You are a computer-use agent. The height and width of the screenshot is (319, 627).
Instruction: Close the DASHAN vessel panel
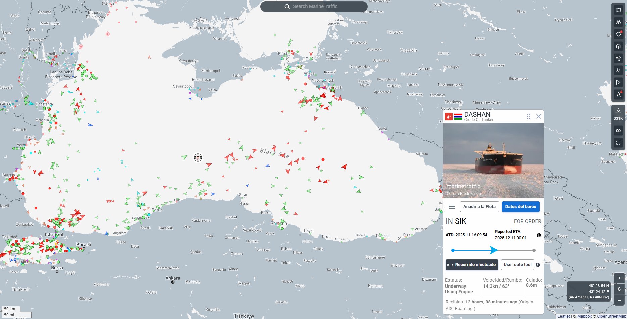(x=539, y=116)
